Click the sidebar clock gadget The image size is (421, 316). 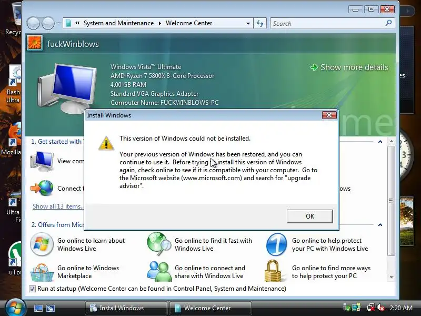(405, 154)
